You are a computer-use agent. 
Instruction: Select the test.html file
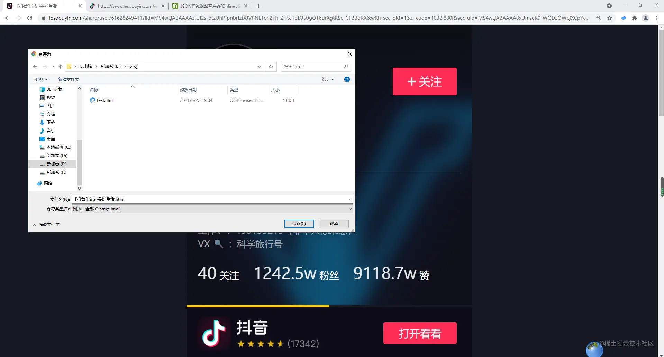(x=105, y=100)
